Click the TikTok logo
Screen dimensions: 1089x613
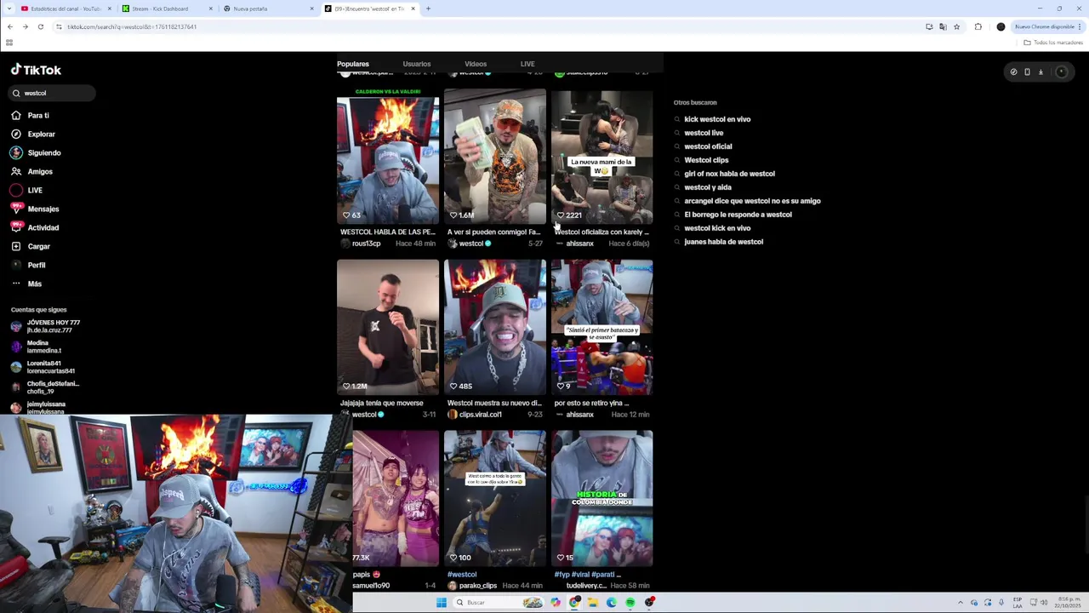click(36, 70)
